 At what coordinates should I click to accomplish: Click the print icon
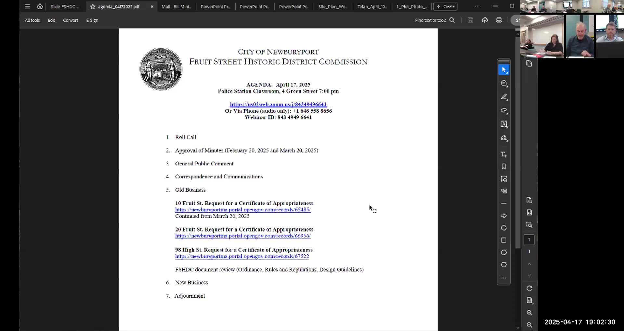click(x=499, y=20)
